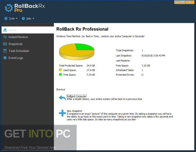The image size is (196, 152).
Task: Click the '24.9 GB' value
Action: (91, 66)
